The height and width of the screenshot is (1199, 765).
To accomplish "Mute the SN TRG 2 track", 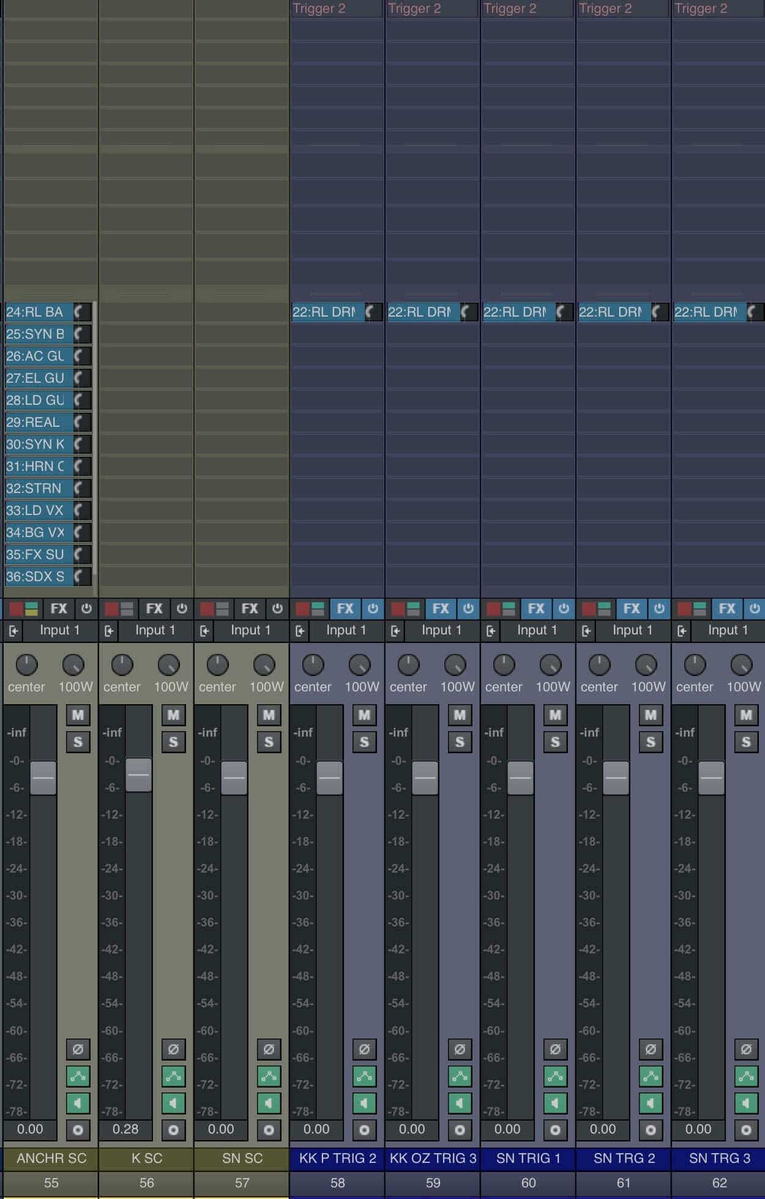I will [x=651, y=715].
